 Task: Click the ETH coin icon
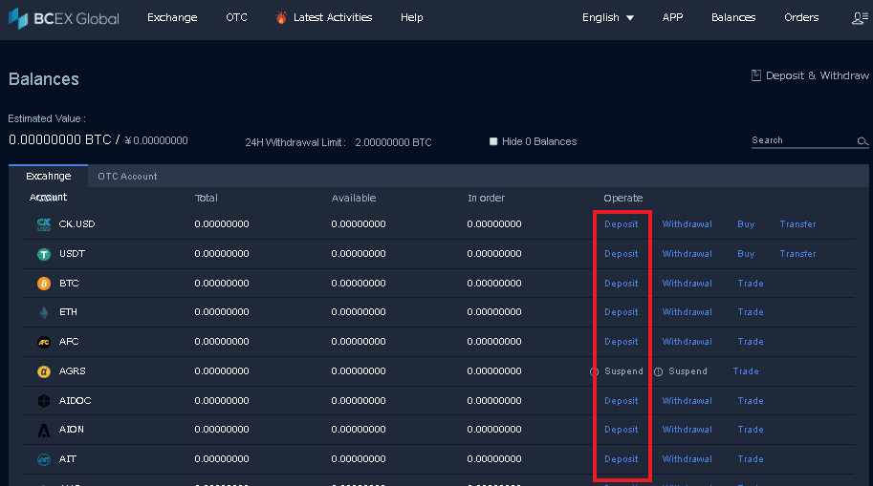coord(43,312)
